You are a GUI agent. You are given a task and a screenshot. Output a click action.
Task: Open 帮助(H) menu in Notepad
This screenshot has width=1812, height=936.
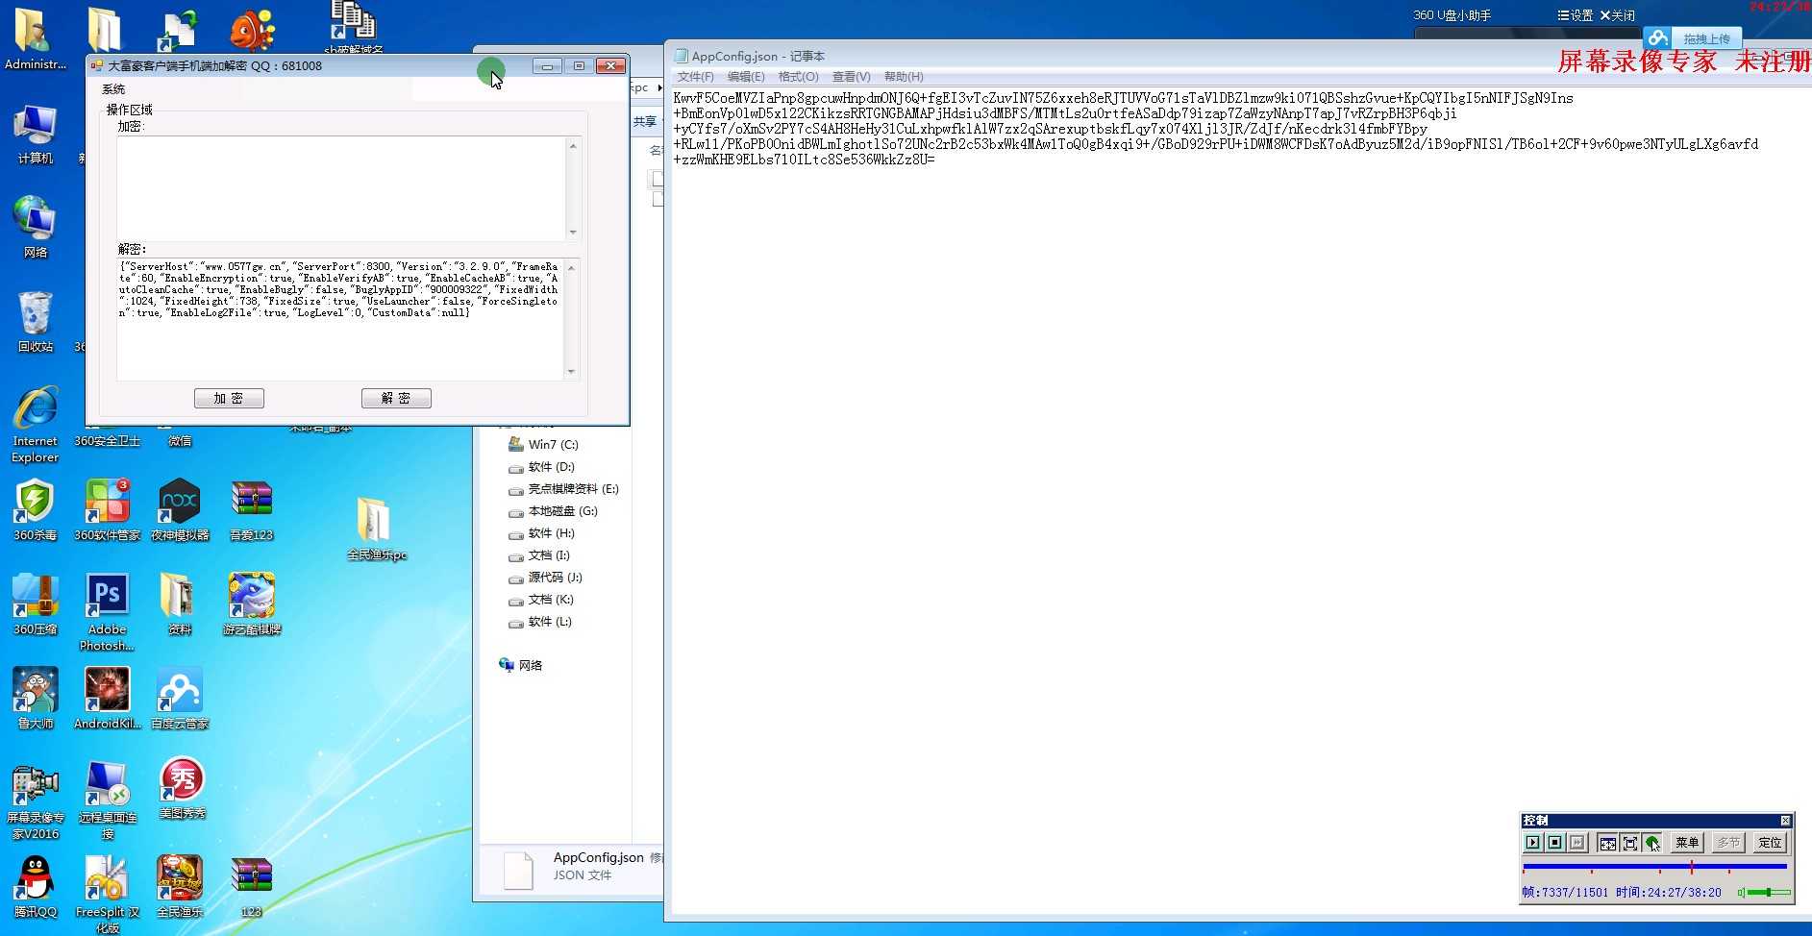point(904,77)
